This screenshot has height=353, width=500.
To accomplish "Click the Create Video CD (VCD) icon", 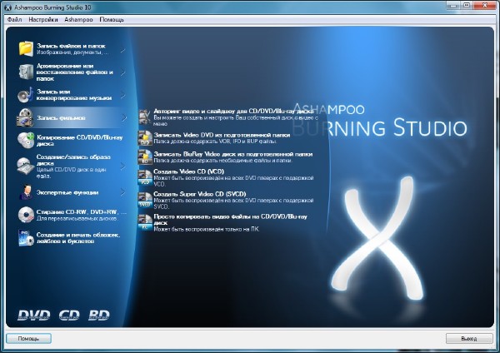I will pyautogui.click(x=145, y=176).
